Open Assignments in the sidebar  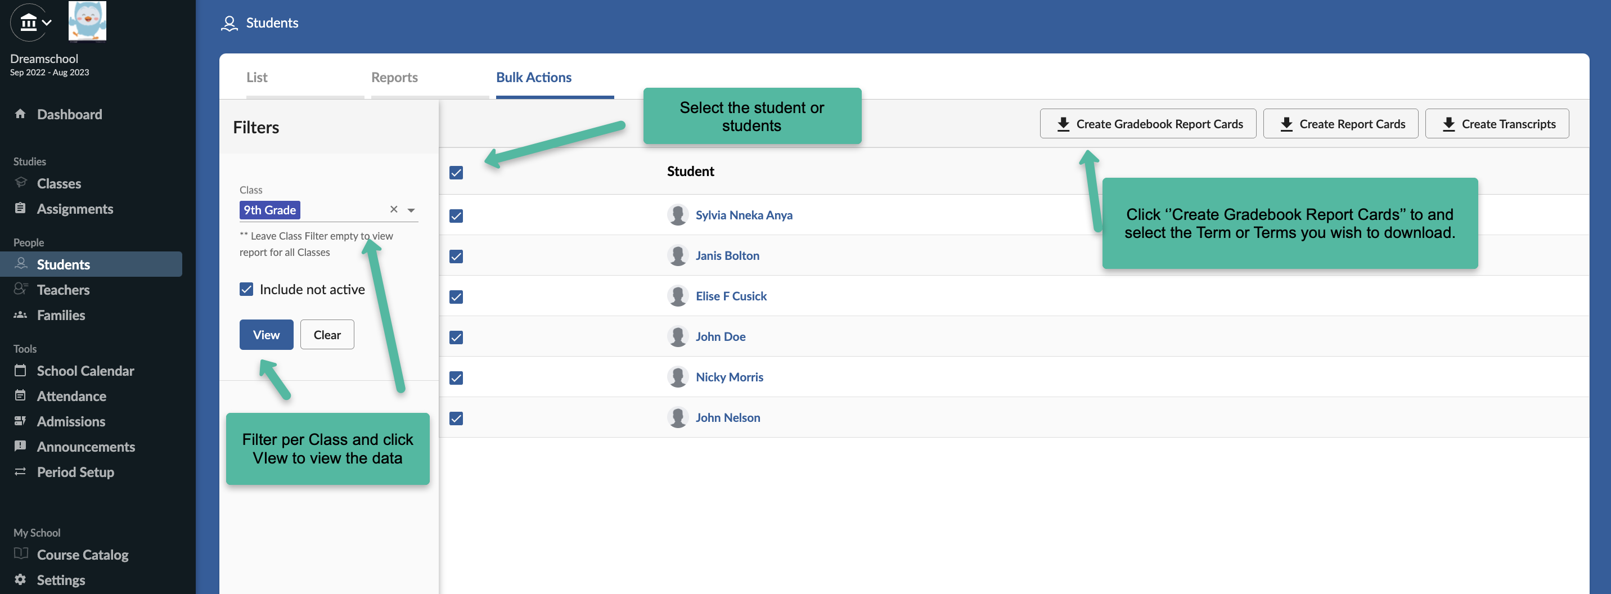coord(74,208)
